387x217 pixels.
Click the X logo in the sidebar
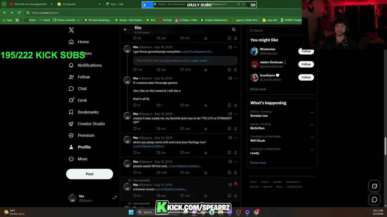point(71,30)
